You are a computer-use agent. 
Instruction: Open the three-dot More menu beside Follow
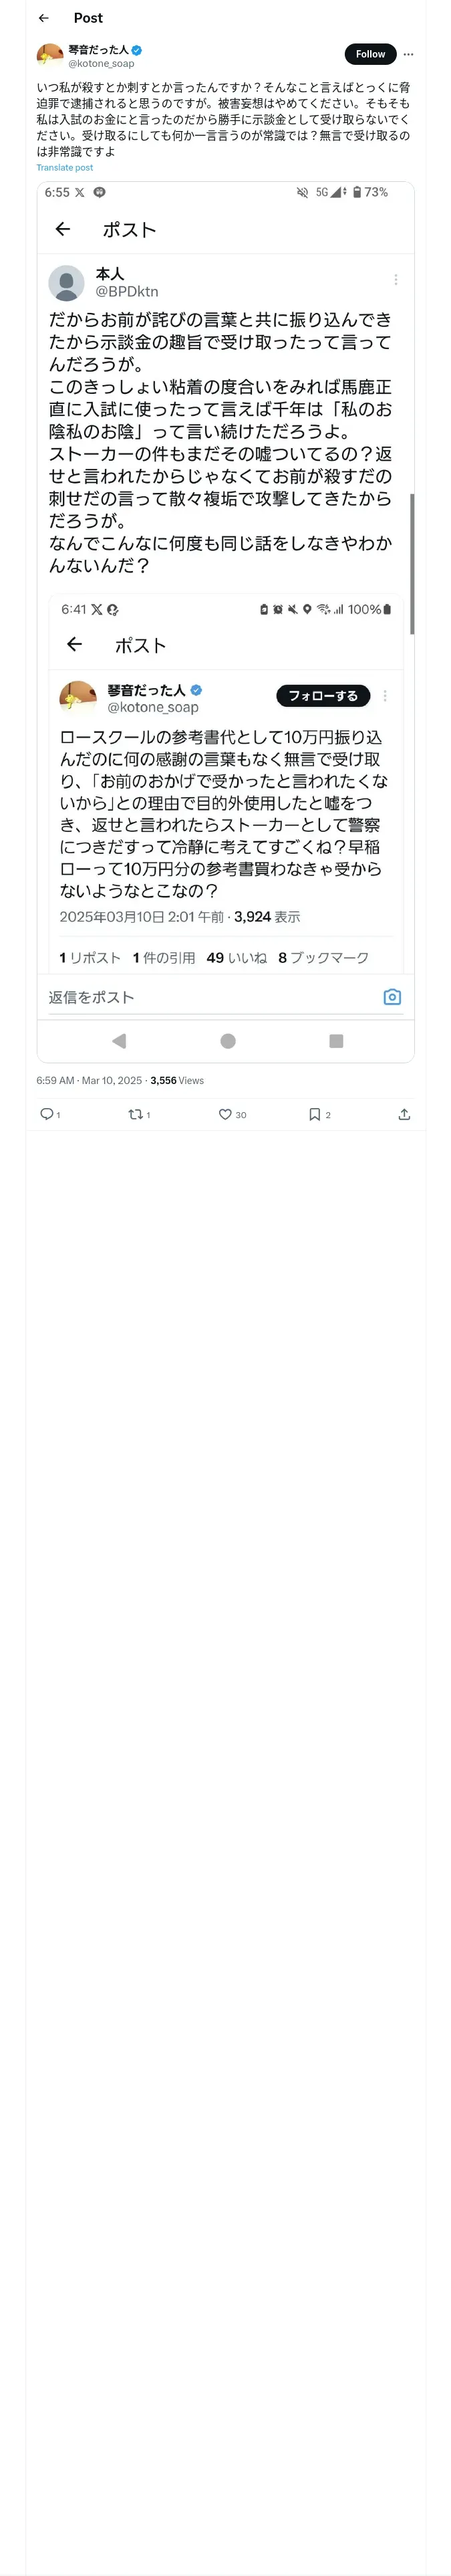408,54
